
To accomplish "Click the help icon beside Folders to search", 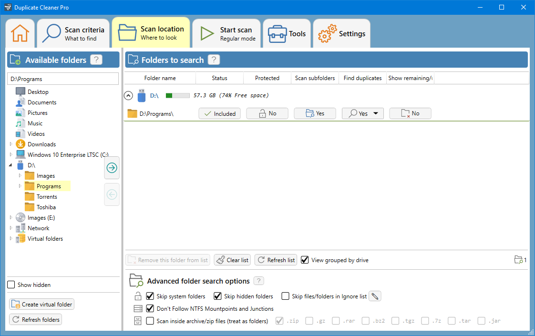I will pyautogui.click(x=214, y=60).
